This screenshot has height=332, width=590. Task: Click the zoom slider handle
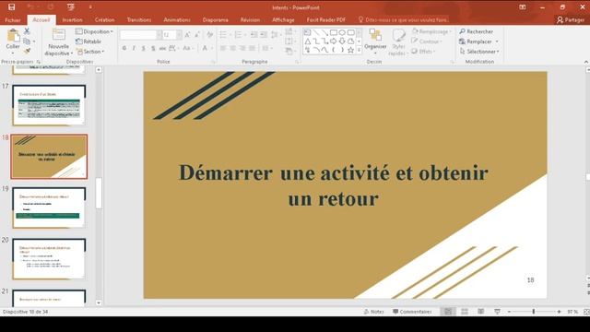coord(534,312)
